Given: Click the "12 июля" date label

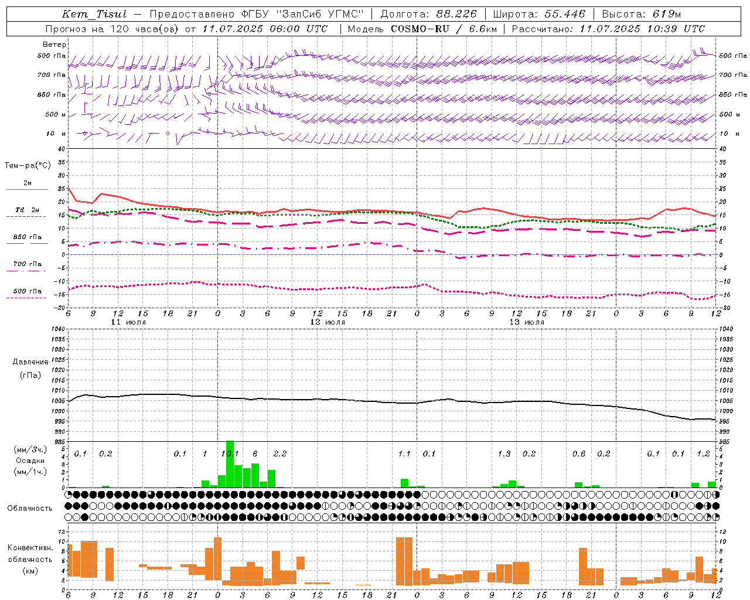Looking at the screenshot, I should pyautogui.click(x=328, y=322).
